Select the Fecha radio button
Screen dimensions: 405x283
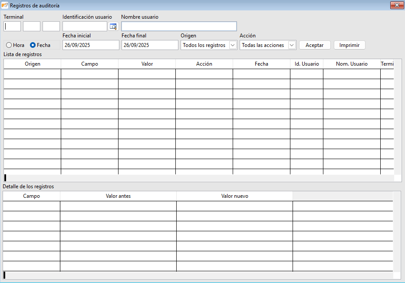tap(33, 45)
